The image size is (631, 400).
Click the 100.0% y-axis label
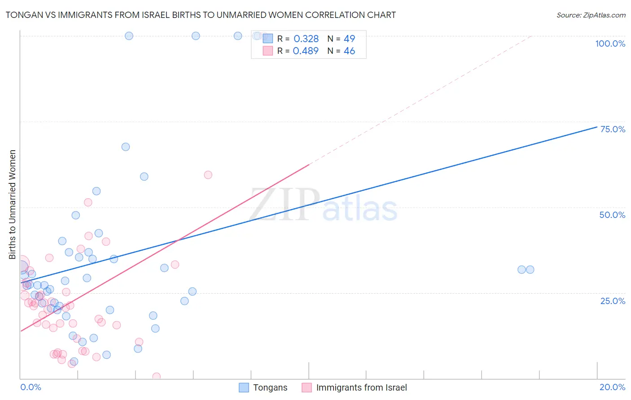[x=610, y=43]
